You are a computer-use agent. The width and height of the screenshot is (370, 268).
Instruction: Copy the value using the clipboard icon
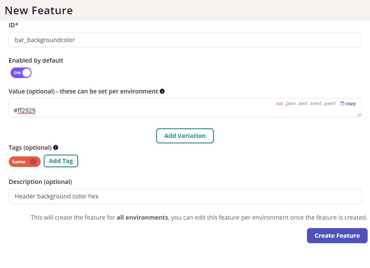pyautogui.click(x=342, y=103)
